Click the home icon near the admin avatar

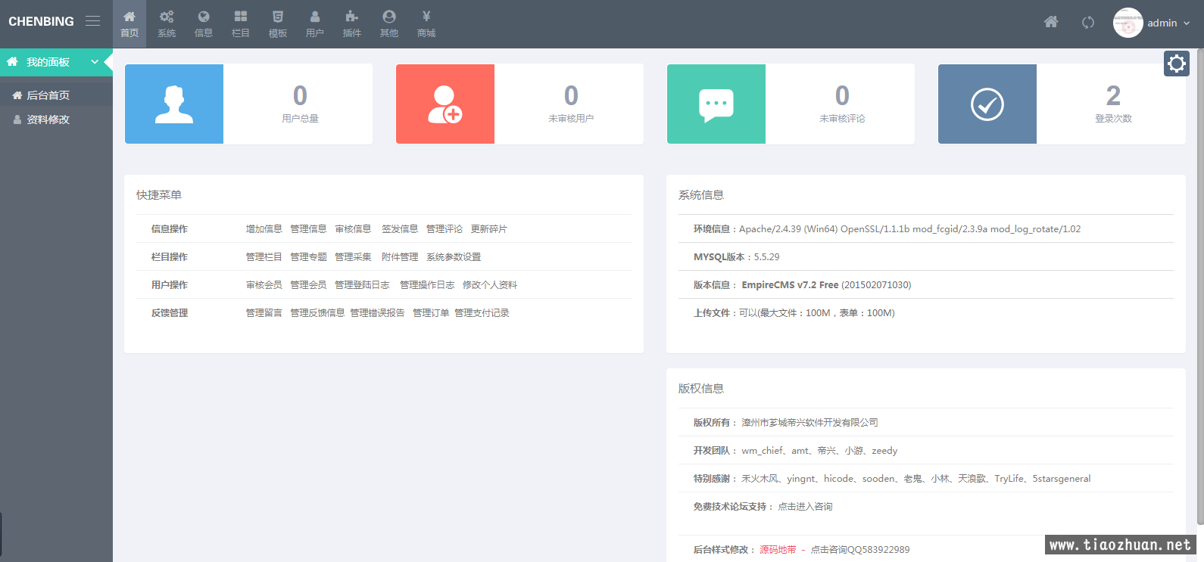click(1051, 22)
